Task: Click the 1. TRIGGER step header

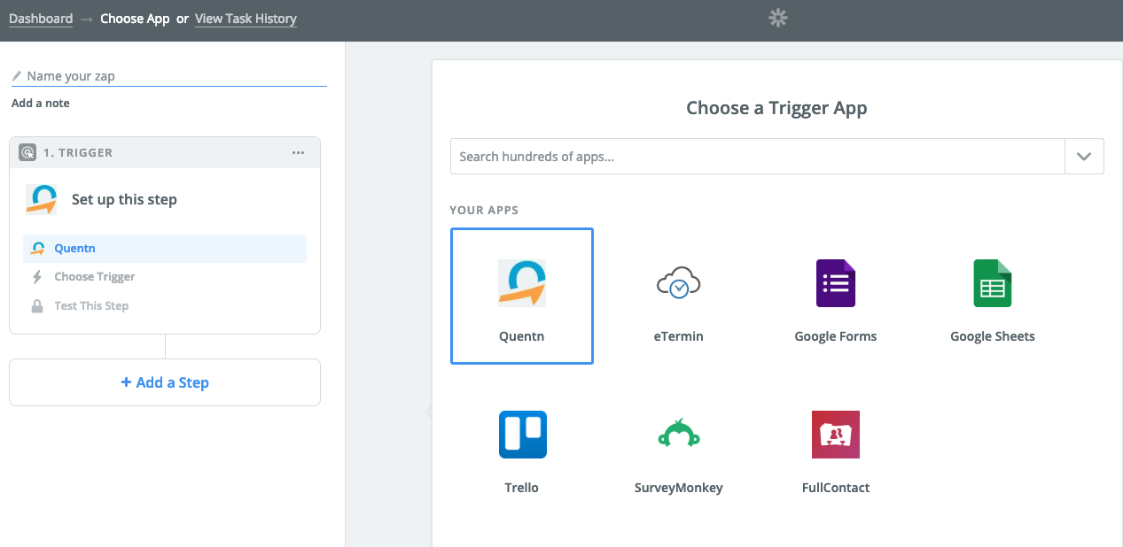Action: coord(78,153)
